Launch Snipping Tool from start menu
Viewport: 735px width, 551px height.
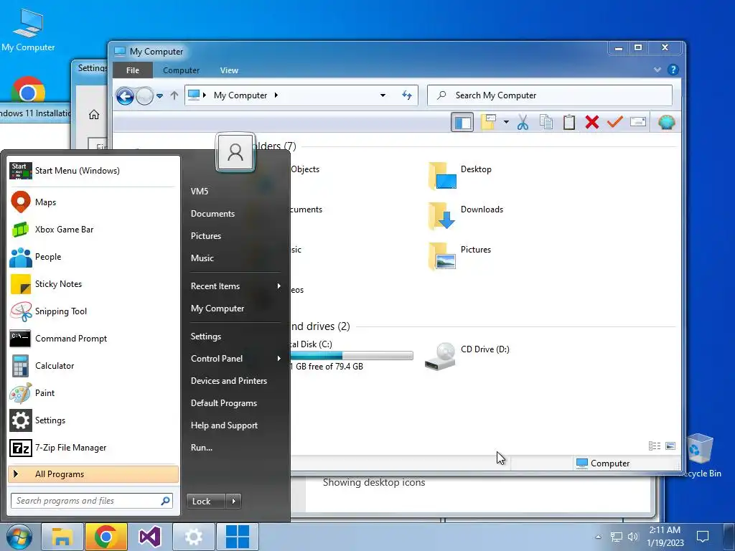click(x=93, y=311)
